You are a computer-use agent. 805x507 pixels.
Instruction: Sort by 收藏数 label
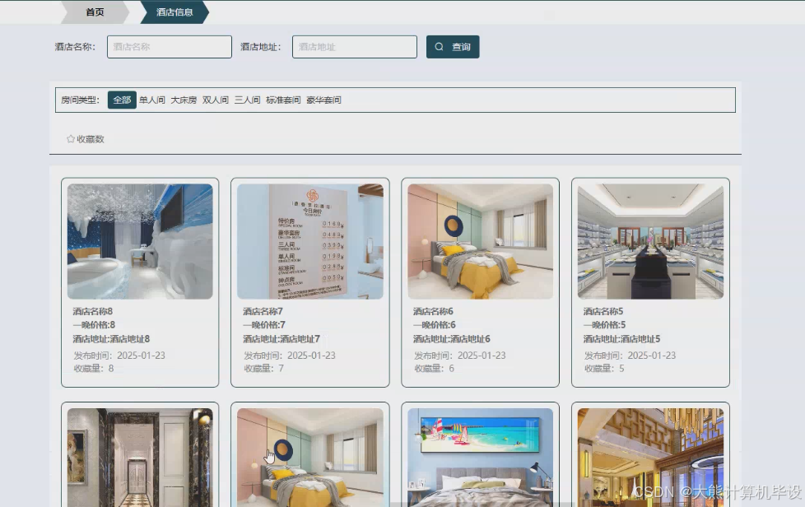coord(91,139)
